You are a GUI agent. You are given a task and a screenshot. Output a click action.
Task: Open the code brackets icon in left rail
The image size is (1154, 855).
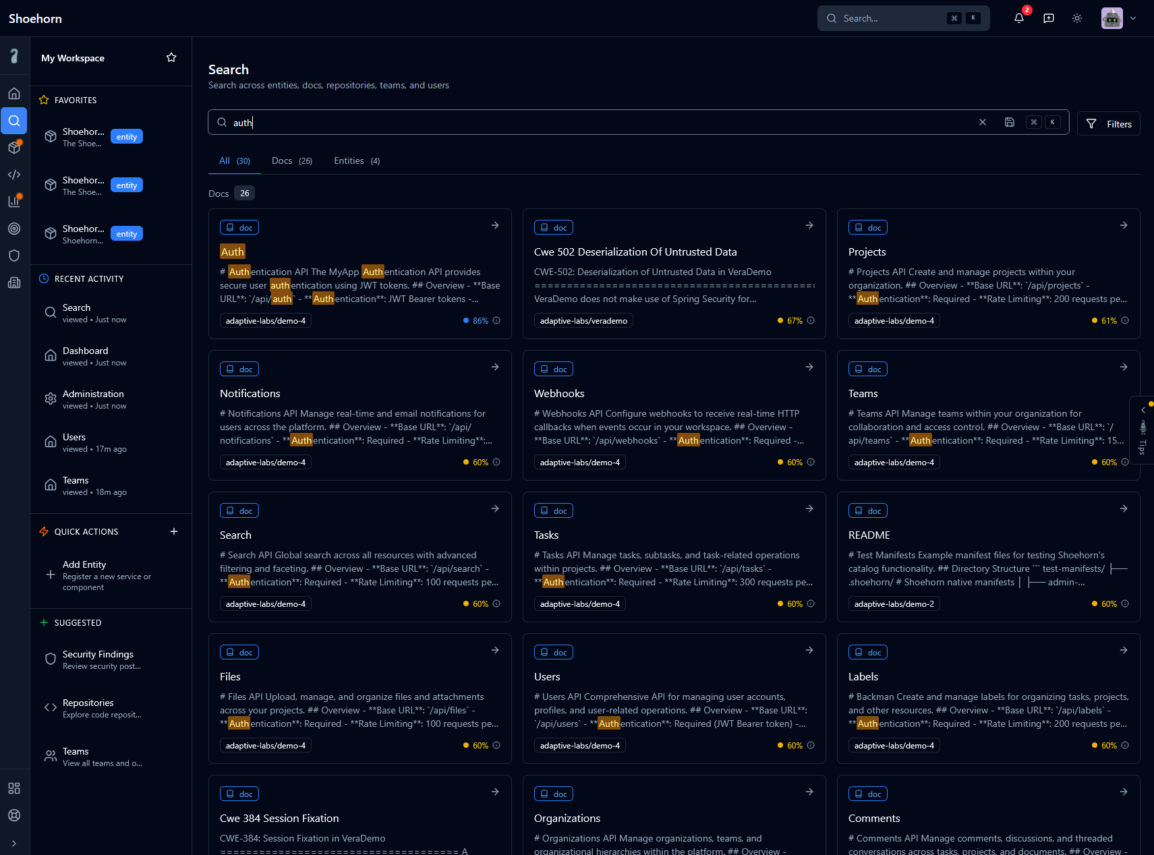14,175
